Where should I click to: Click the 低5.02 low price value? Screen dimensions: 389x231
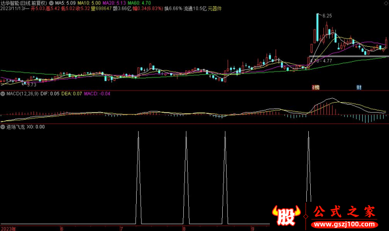(68, 9)
